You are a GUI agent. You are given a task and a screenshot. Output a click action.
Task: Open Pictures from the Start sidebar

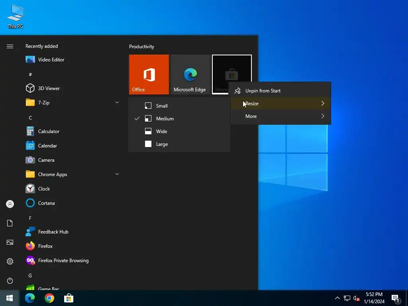[x=10, y=242]
